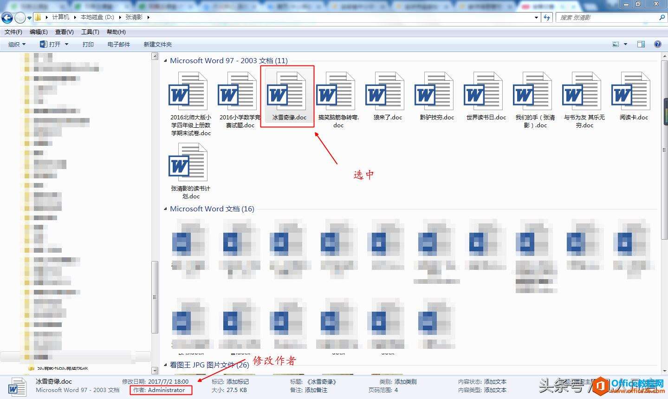Click 添加文本 next to 内容状态

pyautogui.click(x=495, y=382)
